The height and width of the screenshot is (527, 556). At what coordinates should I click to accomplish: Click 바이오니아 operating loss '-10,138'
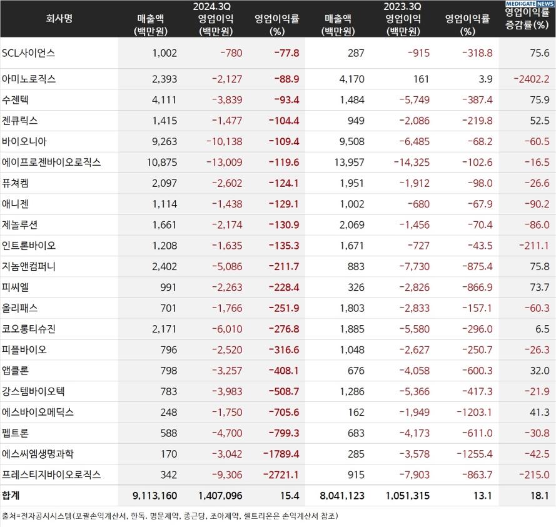(225, 142)
